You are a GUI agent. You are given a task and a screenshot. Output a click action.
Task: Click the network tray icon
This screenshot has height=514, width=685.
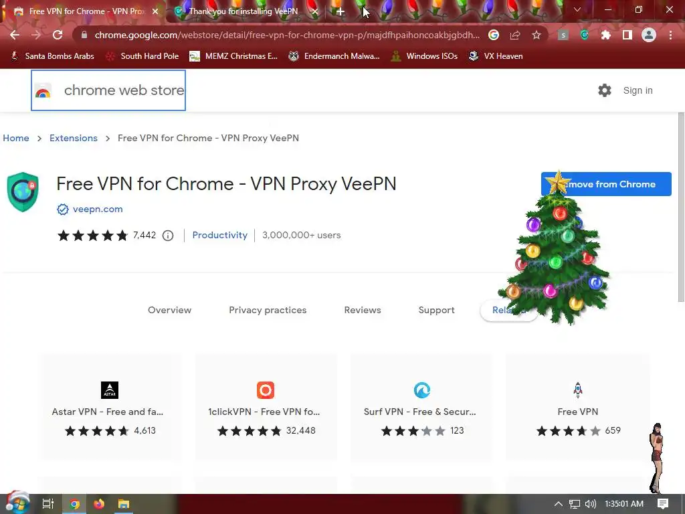pos(575,504)
